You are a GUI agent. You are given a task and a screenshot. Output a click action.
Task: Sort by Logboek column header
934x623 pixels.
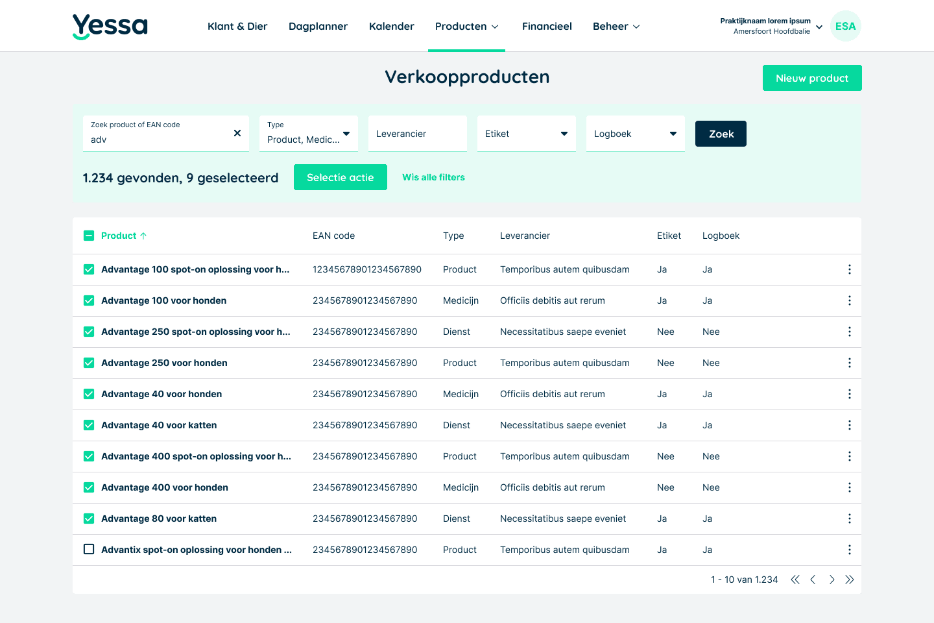click(x=721, y=236)
